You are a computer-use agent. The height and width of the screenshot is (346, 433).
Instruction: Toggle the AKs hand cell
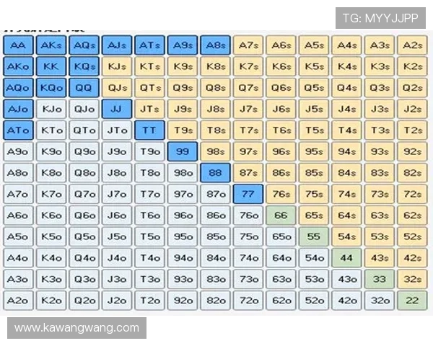coord(51,45)
